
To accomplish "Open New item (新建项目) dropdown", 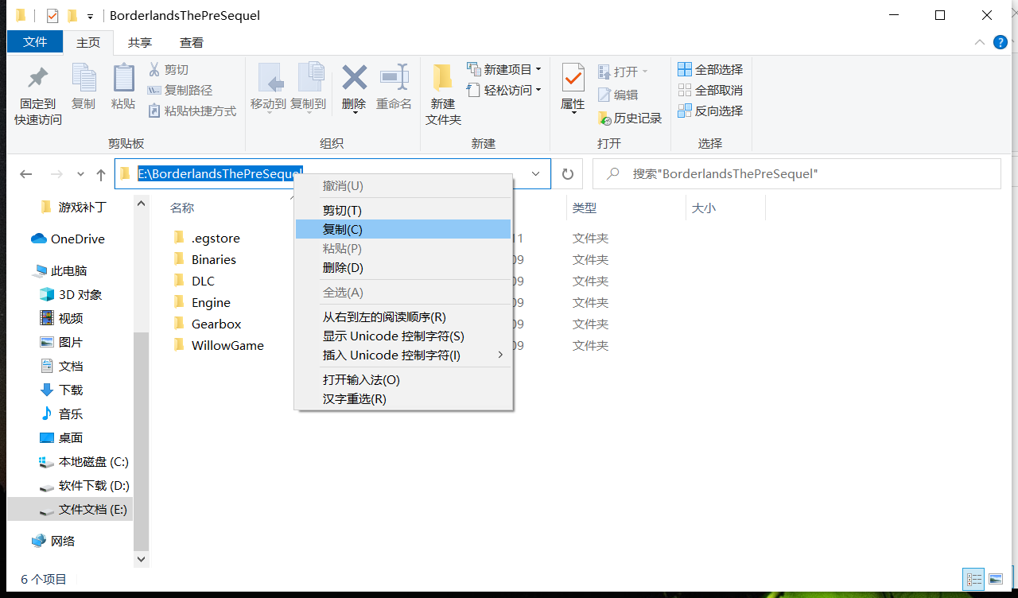I will pos(503,69).
